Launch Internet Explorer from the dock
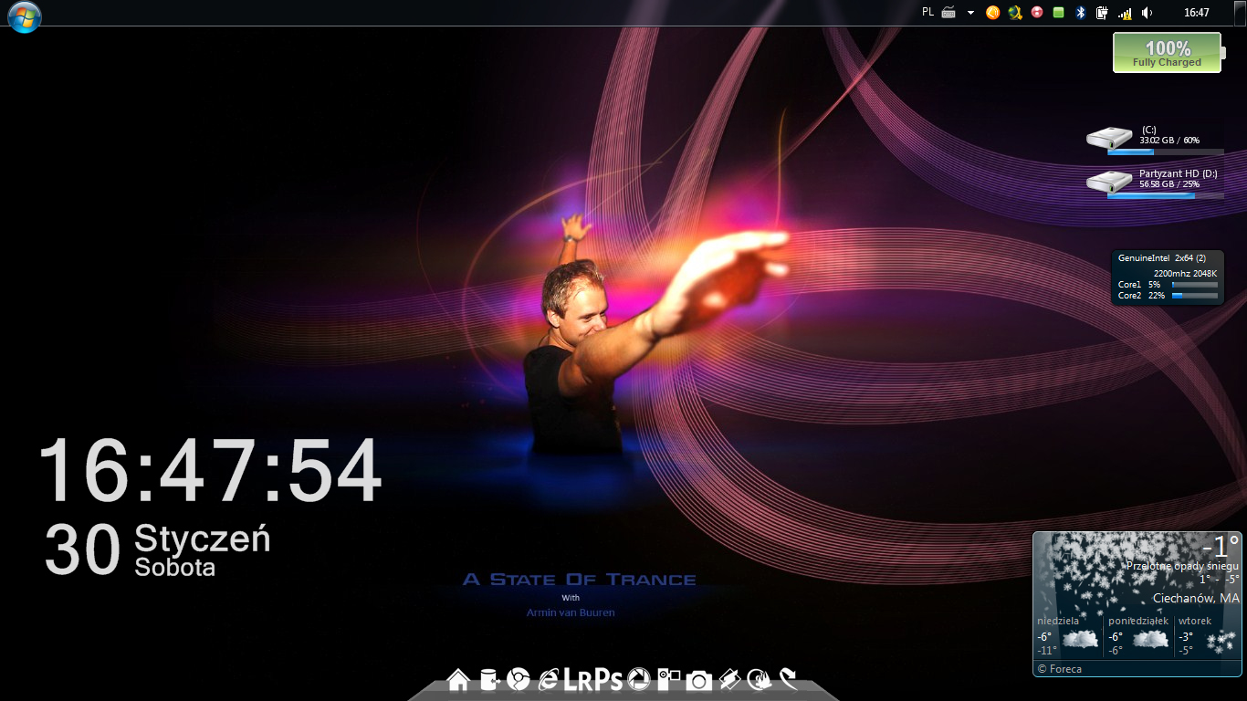This screenshot has height=701, width=1247. coord(549,679)
